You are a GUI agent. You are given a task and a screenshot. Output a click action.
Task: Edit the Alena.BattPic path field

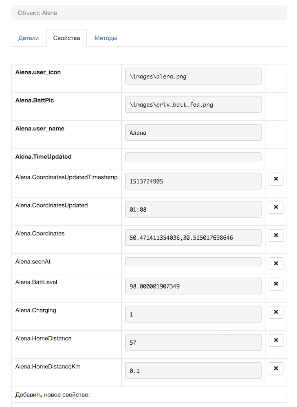click(193, 105)
